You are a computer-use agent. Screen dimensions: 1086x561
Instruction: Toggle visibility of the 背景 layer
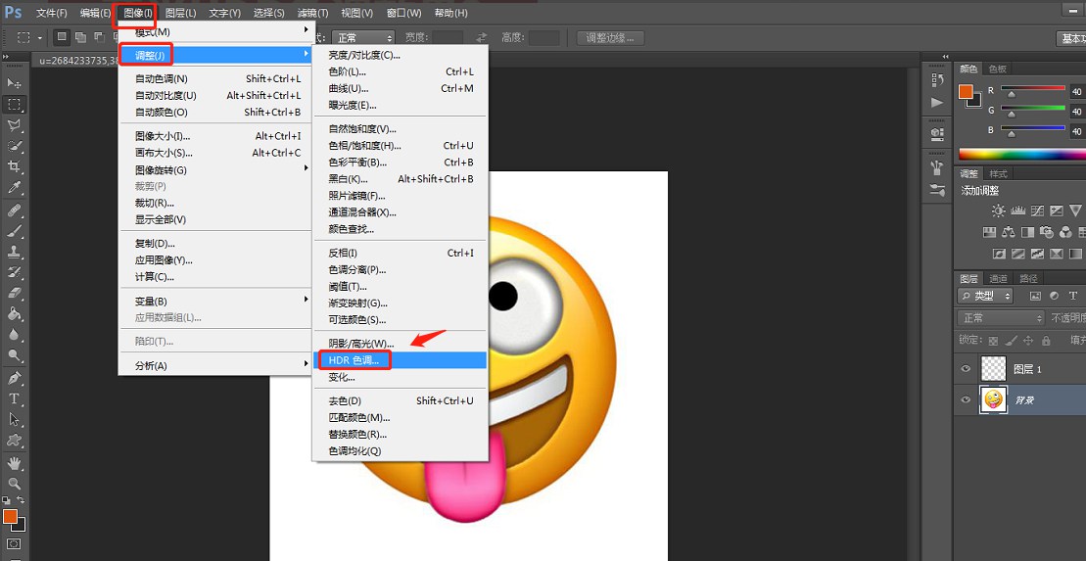click(967, 399)
